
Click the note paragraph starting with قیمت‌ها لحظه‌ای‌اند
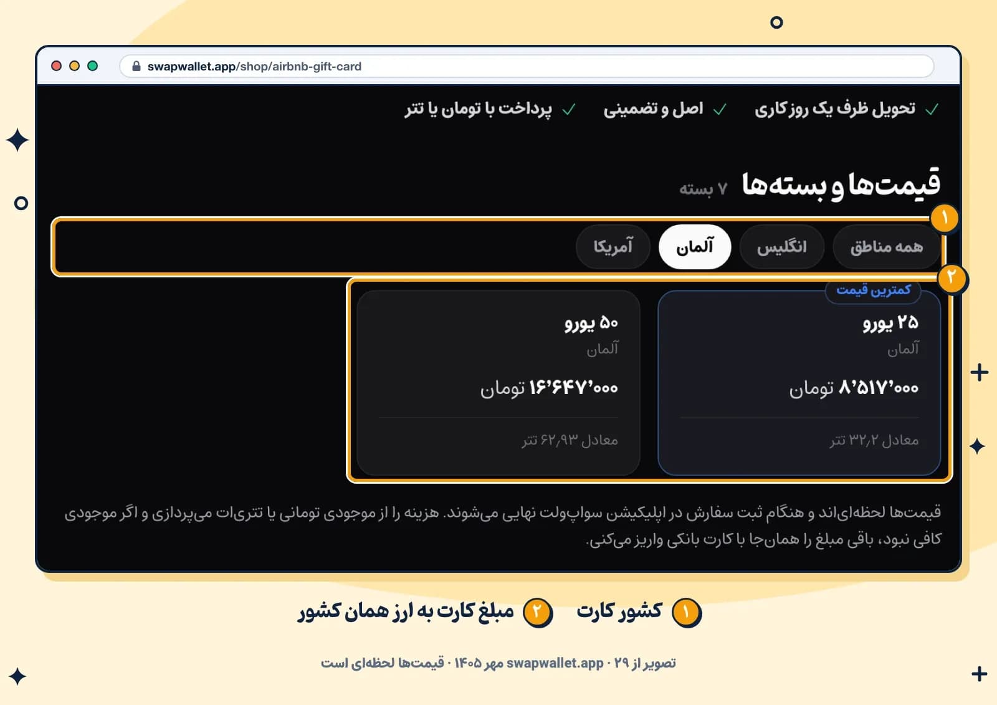tap(502, 525)
